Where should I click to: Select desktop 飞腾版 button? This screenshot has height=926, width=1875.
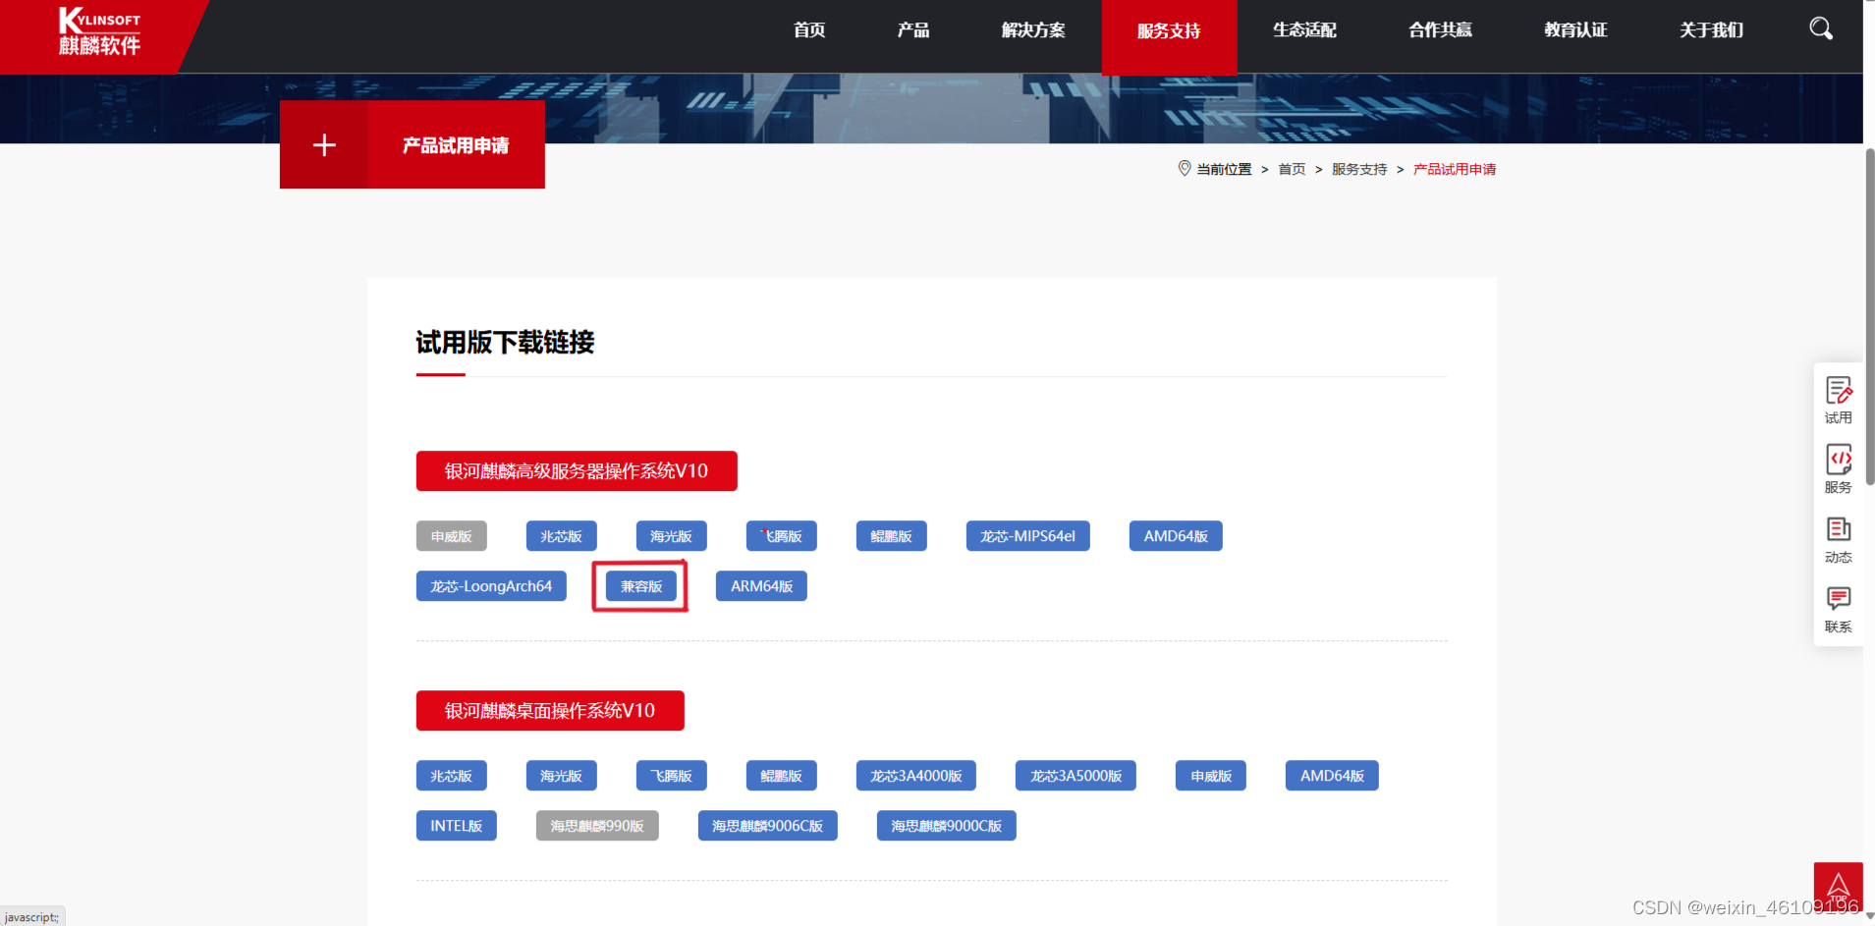(672, 776)
